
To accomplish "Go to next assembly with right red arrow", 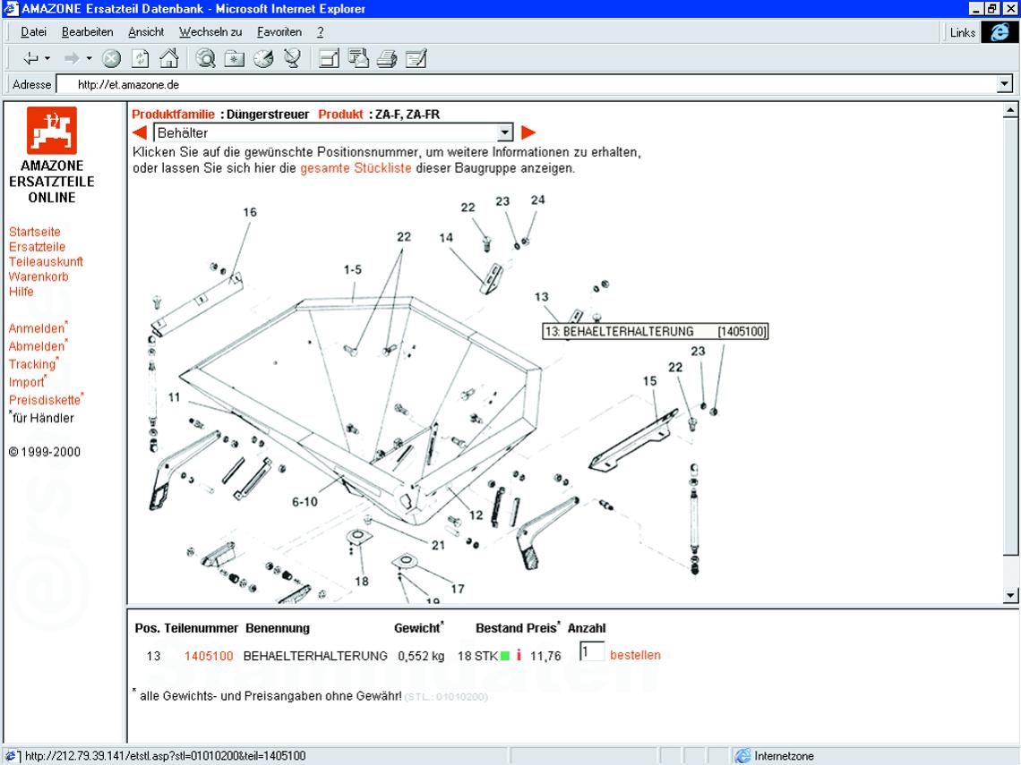I will point(528,132).
